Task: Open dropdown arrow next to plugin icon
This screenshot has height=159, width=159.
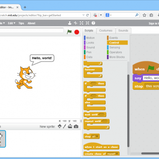Action: (101, 15)
